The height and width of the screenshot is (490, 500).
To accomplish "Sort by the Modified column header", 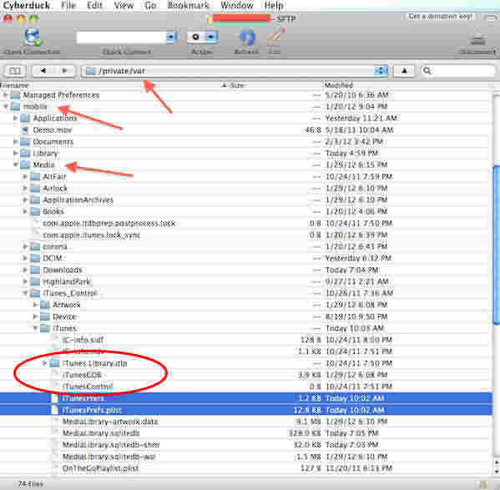I will coord(339,85).
